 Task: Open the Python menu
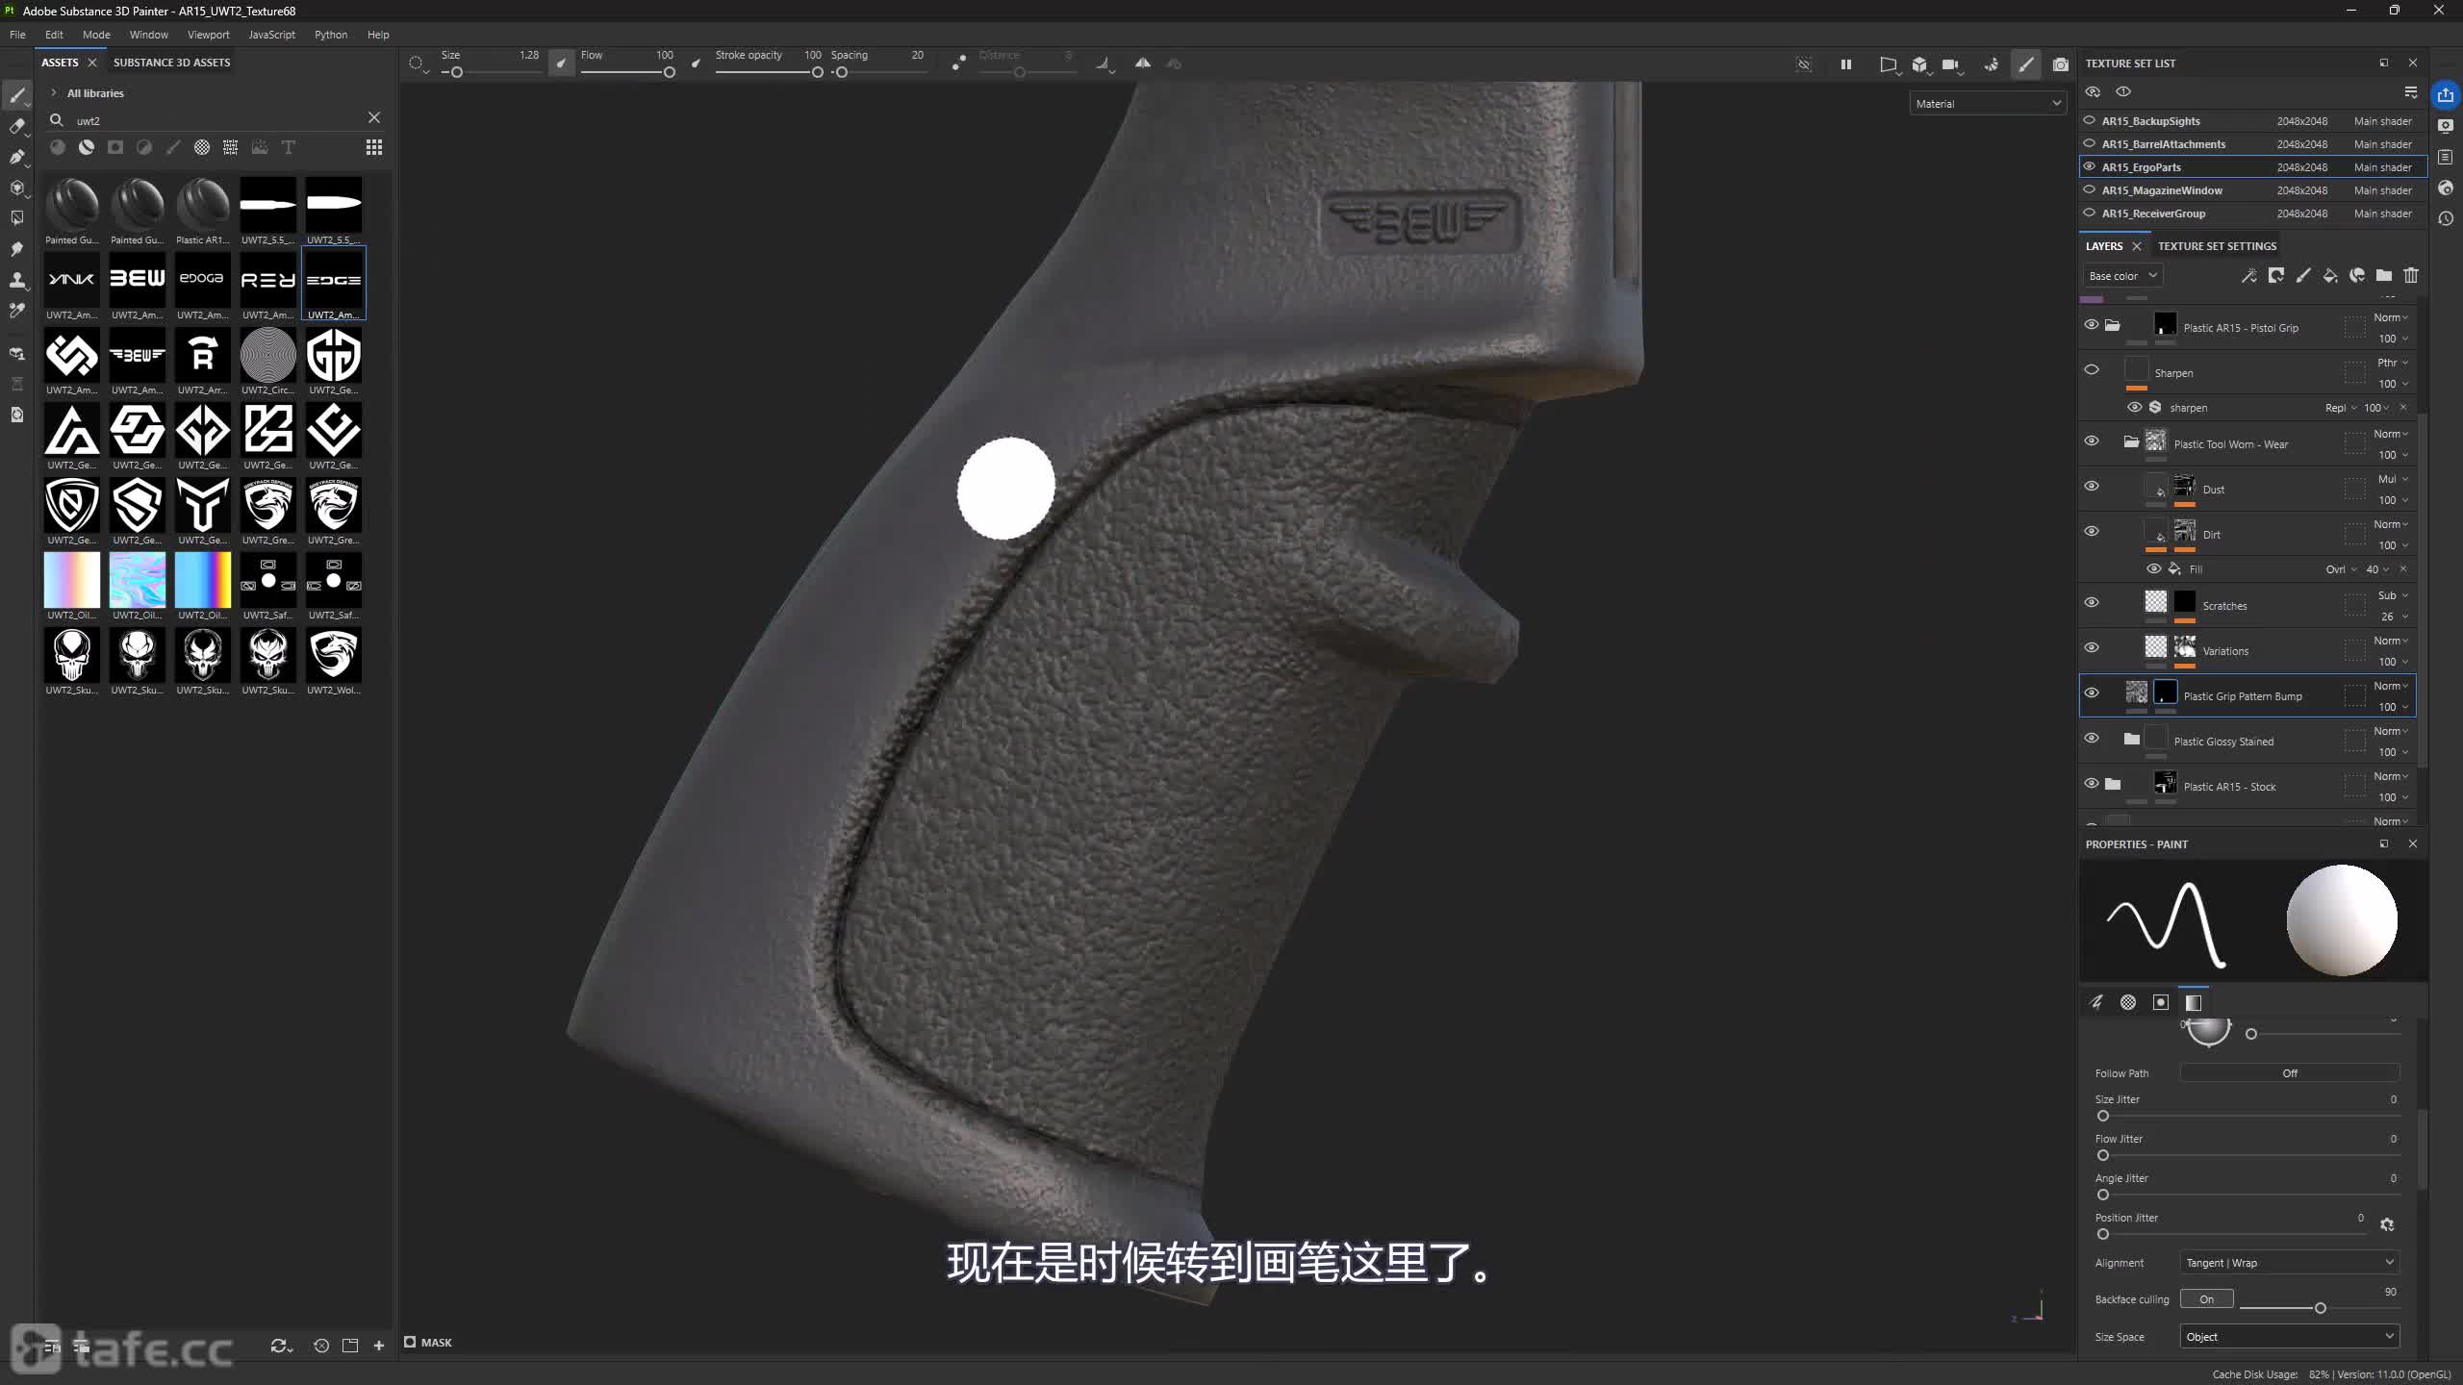click(331, 35)
